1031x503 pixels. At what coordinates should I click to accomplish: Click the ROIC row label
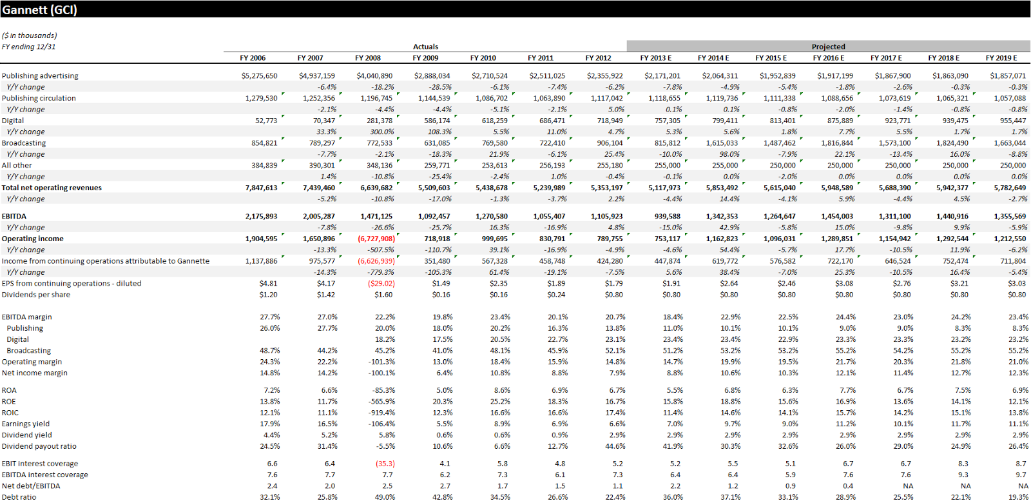tap(10, 413)
